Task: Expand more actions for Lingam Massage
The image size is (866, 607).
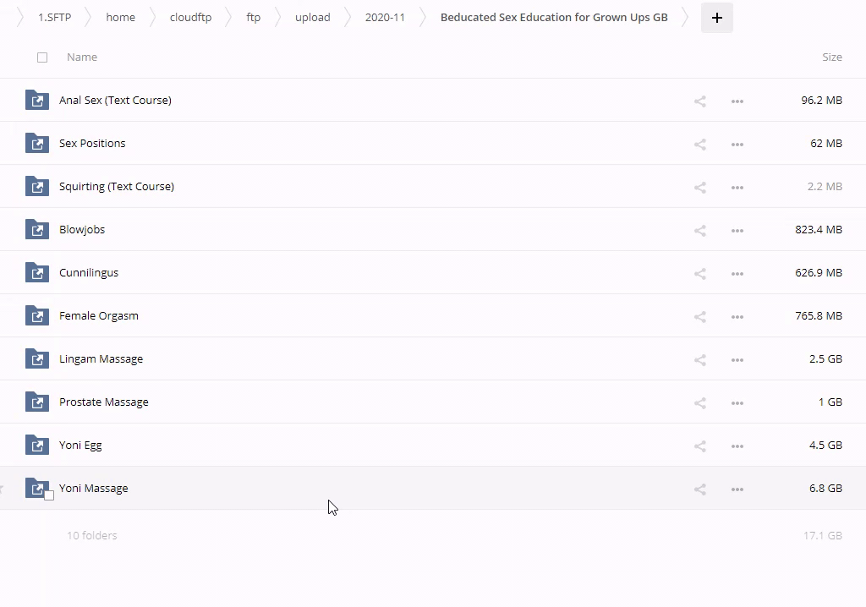Action: [x=737, y=359]
